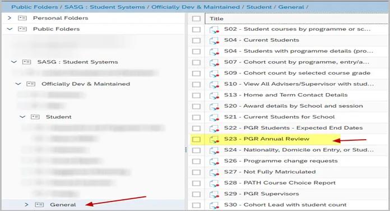Collapse the Student tree node

point(22,117)
